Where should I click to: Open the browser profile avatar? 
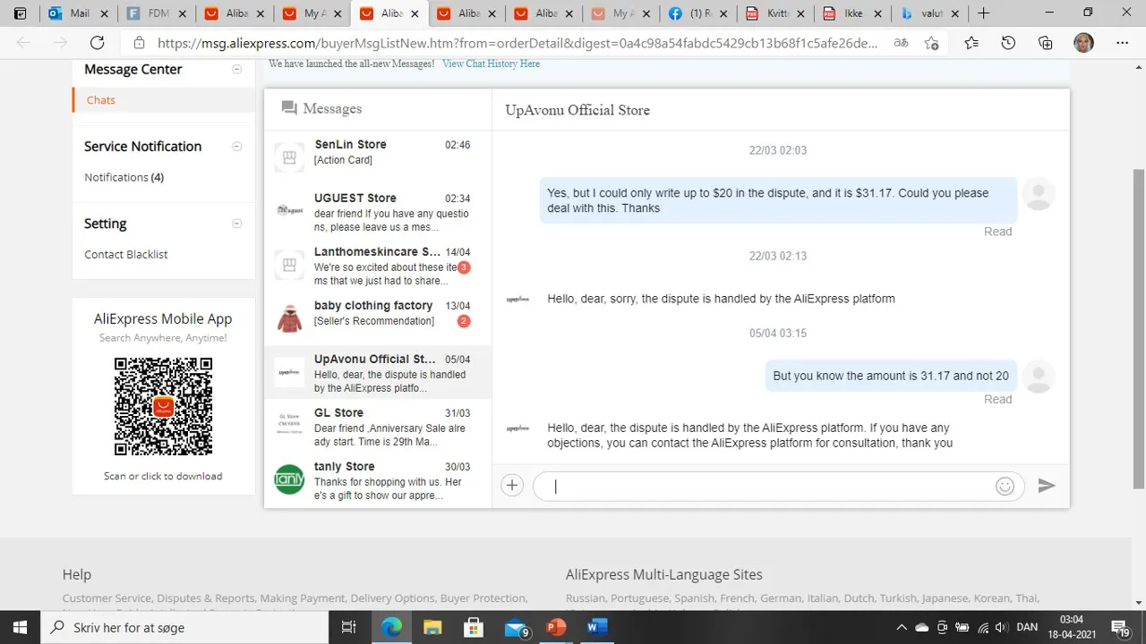[1083, 43]
